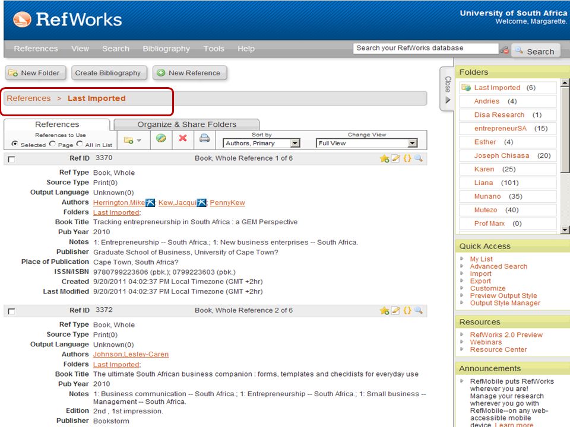The width and height of the screenshot is (570, 427).
Task: View Ref 3370 with the magnifier icon
Action: (x=419, y=158)
